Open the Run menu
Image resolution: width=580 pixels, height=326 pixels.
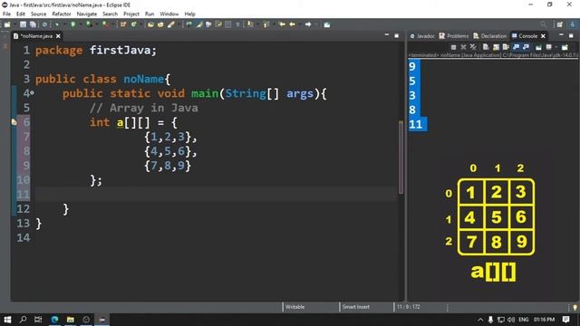click(x=150, y=14)
